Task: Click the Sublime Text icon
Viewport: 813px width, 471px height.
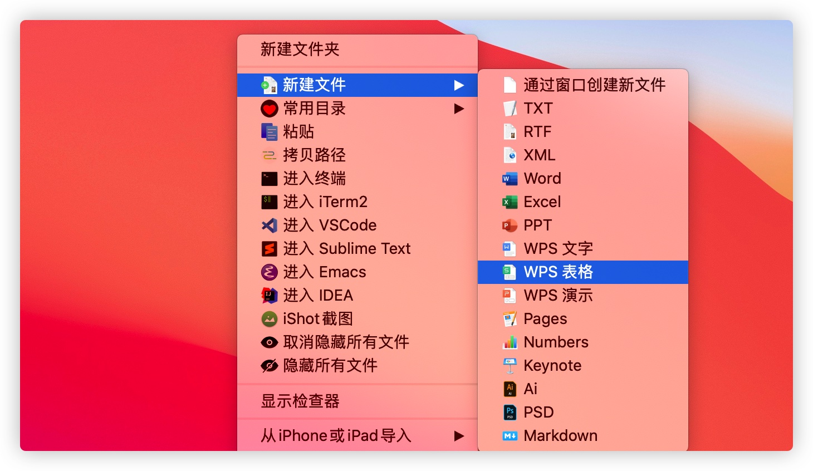Action: coord(269,248)
